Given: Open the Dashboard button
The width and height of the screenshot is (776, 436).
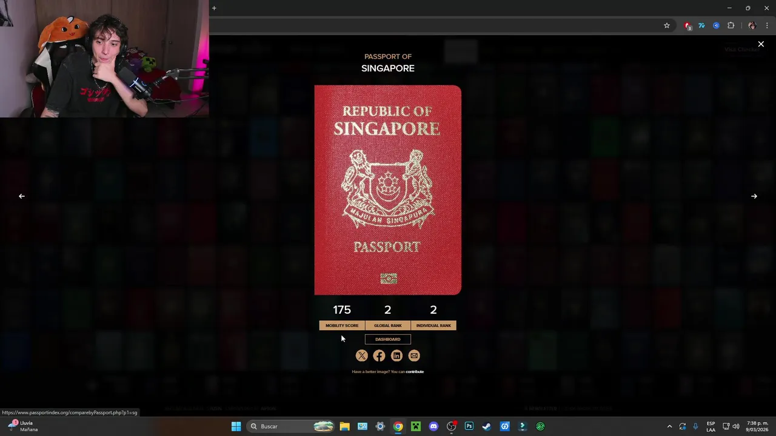Looking at the screenshot, I should (388, 339).
